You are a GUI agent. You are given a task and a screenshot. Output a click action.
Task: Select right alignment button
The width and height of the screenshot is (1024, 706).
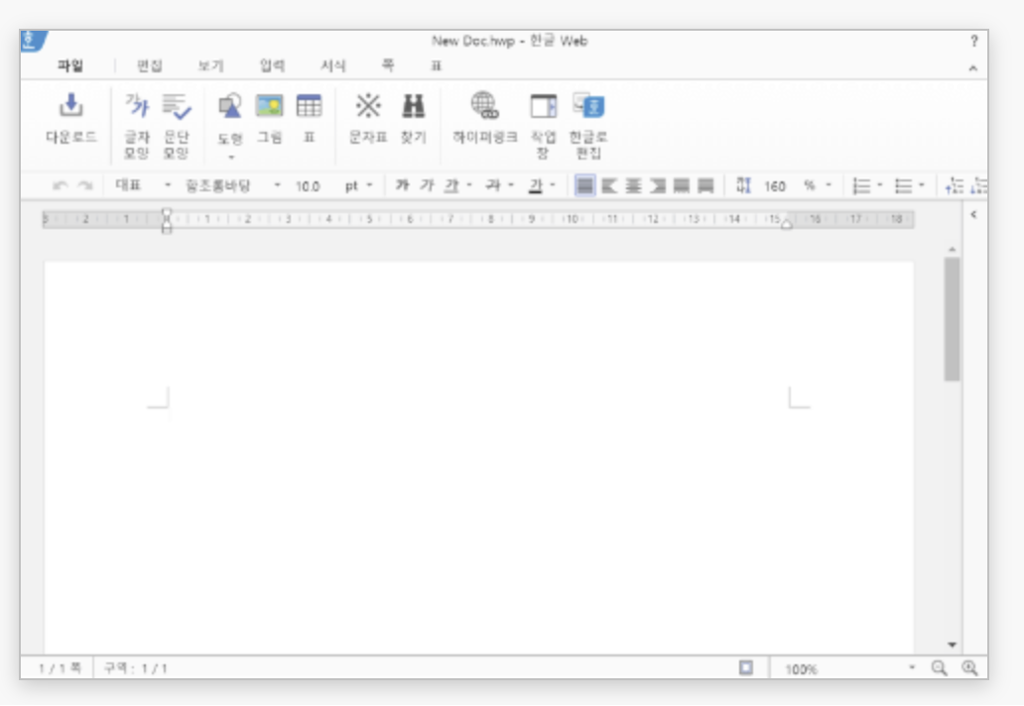click(658, 186)
